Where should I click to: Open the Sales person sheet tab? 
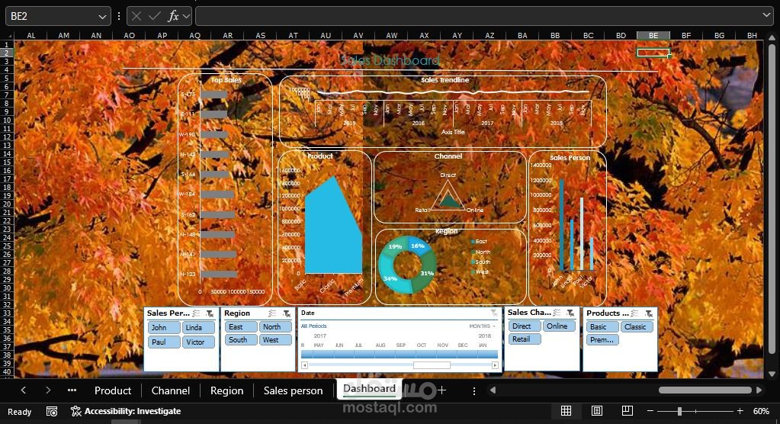pos(293,390)
